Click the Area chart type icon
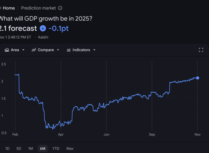Image resolution: width=209 pixels, height=153 pixels. (x=7, y=50)
